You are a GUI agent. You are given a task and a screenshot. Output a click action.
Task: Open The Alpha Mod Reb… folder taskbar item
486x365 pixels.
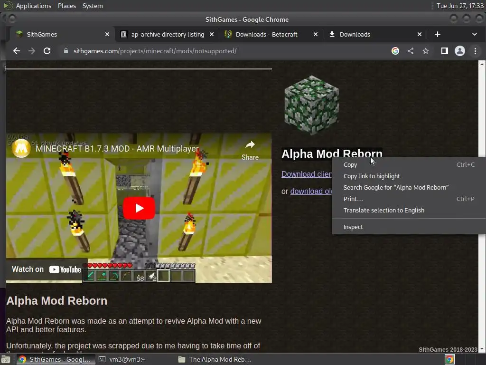[215, 359]
